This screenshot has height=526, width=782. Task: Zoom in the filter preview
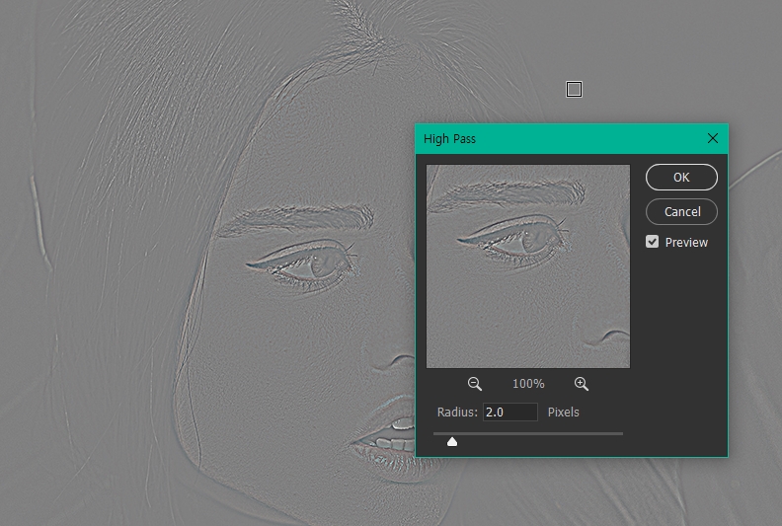pos(581,384)
